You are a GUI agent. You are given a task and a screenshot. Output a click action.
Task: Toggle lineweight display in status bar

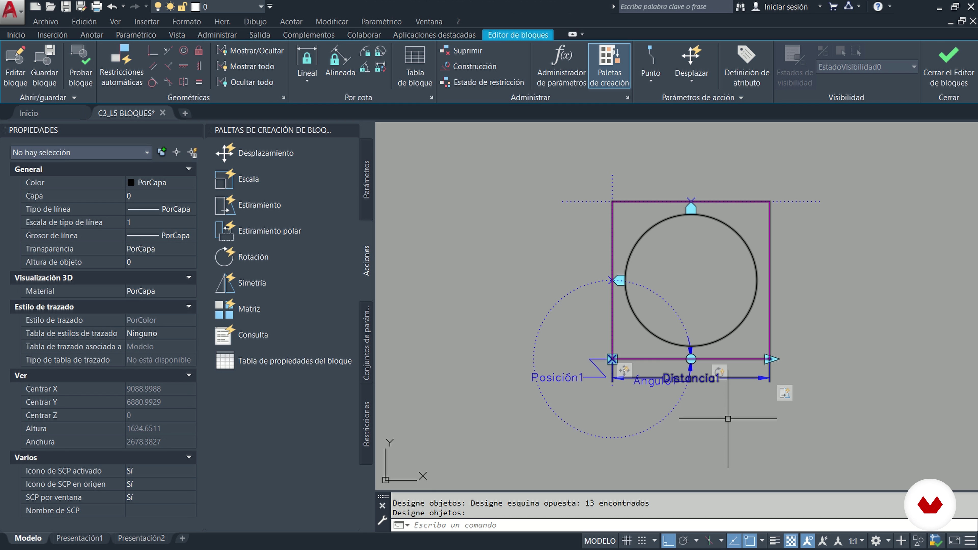pyautogui.click(x=775, y=541)
